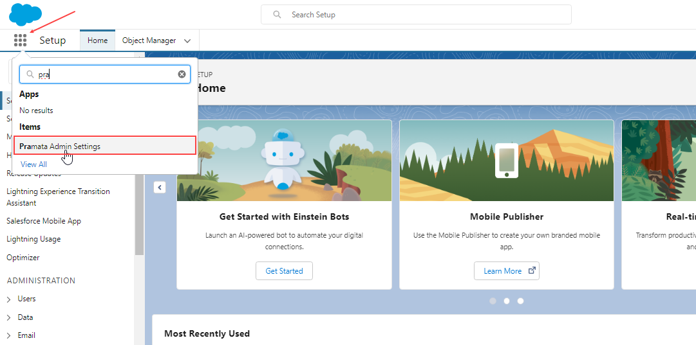The height and width of the screenshot is (345, 696).
Task: Click Get Started with Einstein Bots title
Action: (x=284, y=217)
